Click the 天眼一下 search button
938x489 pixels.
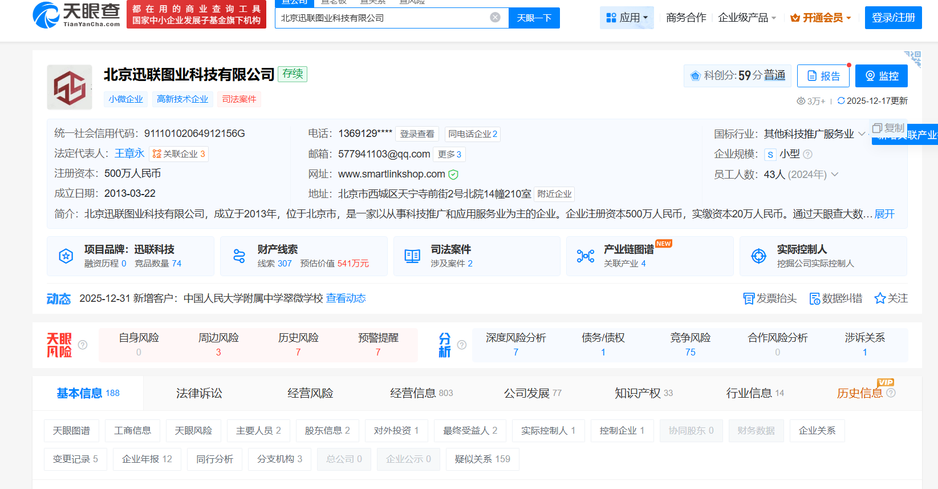point(534,18)
